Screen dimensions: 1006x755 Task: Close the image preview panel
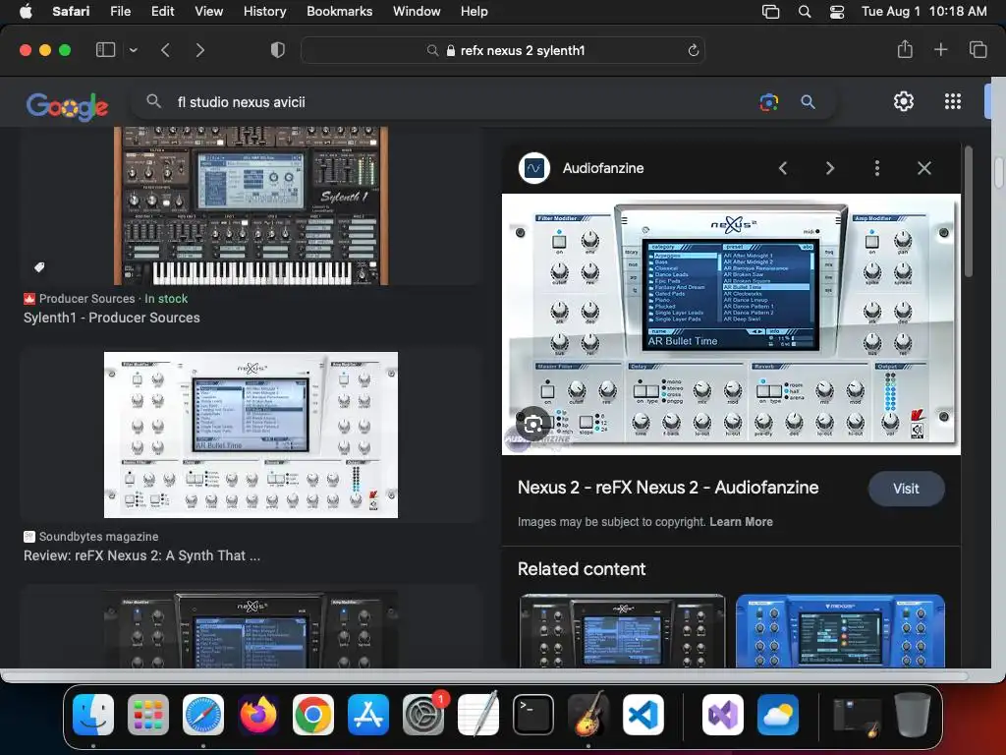point(923,168)
